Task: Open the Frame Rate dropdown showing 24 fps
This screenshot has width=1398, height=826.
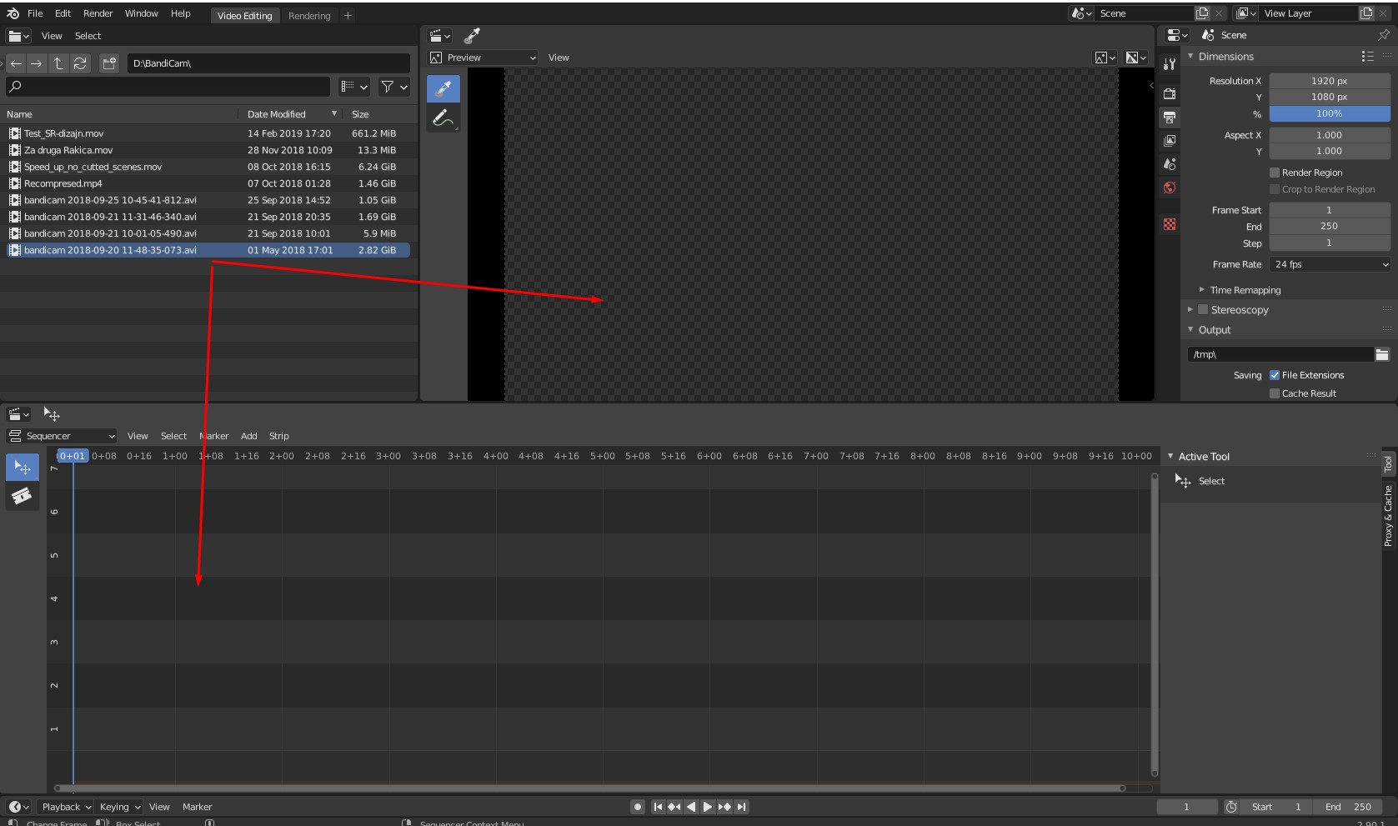Action: tap(1330, 264)
